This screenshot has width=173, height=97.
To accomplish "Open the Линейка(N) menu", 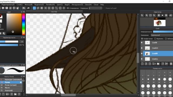I will pos(50,5).
